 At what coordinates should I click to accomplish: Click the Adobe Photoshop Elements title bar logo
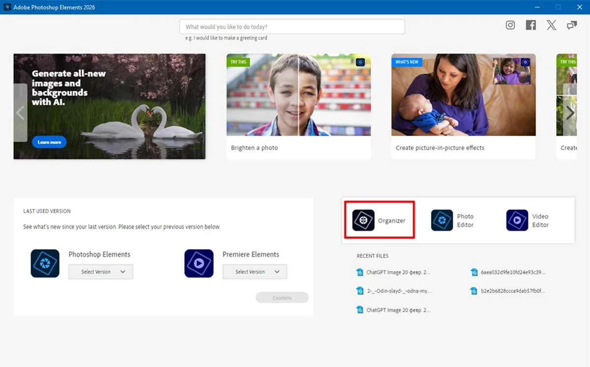7,7
